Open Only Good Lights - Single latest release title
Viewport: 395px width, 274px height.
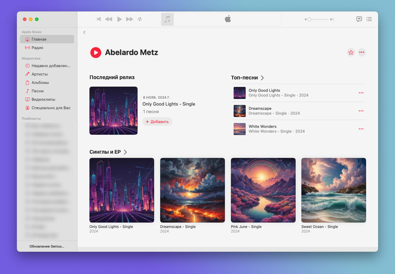[x=169, y=104]
